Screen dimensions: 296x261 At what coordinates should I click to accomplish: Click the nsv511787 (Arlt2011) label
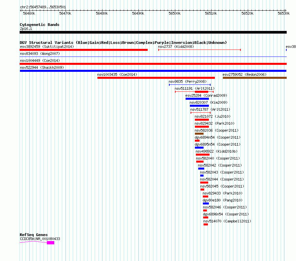click(210, 109)
